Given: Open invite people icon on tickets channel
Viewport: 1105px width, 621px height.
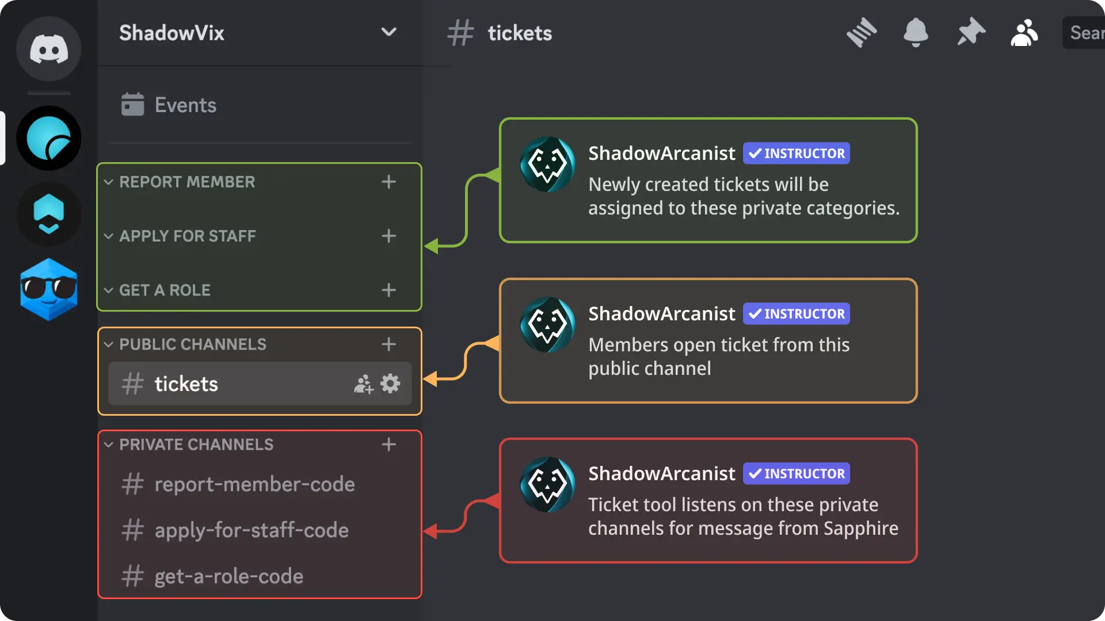Looking at the screenshot, I should (x=364, y=384).
